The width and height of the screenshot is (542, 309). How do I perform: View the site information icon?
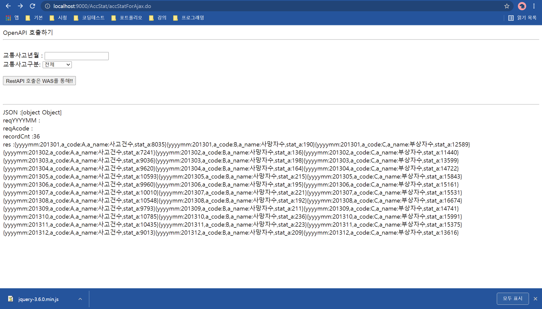click(47, 6)
